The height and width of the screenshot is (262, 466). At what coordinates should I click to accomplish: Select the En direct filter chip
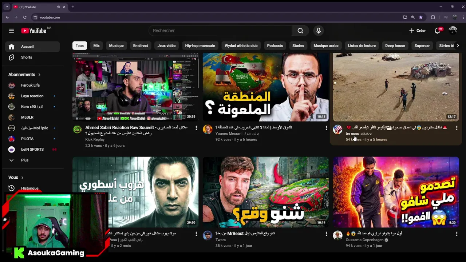point(141,45)
